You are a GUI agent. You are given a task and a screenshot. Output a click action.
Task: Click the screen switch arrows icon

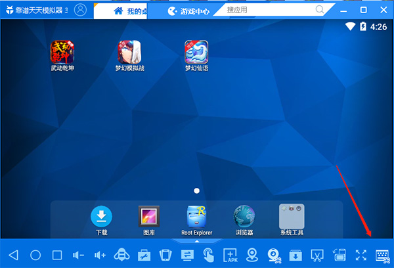187,255
